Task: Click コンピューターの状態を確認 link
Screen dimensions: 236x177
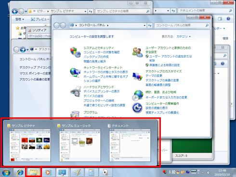Action: tap(102, 52)
